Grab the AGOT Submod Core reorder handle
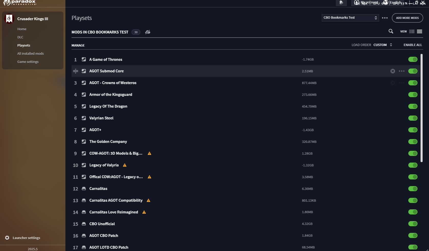429x251 pixels. [75, 71]
